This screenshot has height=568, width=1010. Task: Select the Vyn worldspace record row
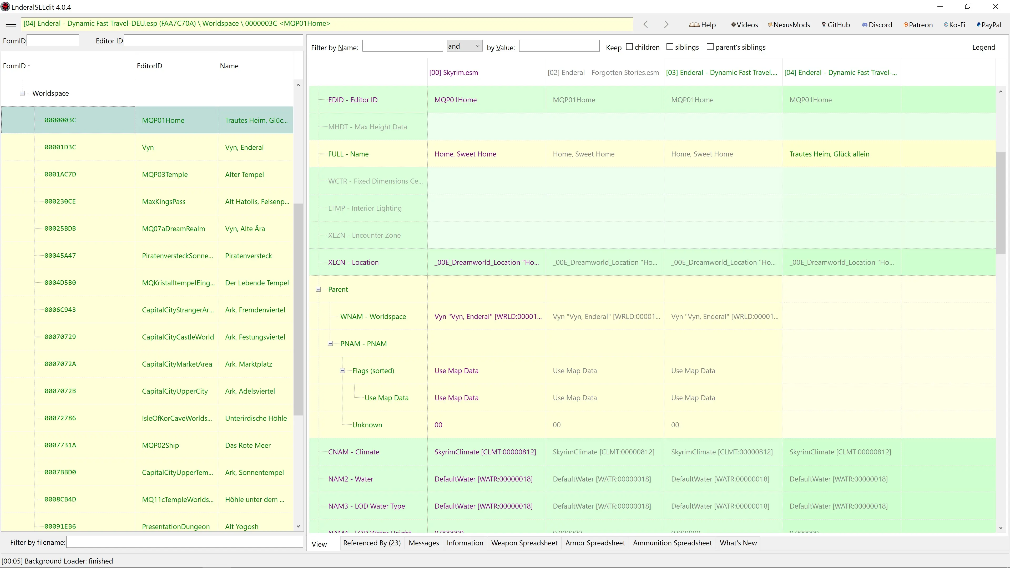coord(147,147)
